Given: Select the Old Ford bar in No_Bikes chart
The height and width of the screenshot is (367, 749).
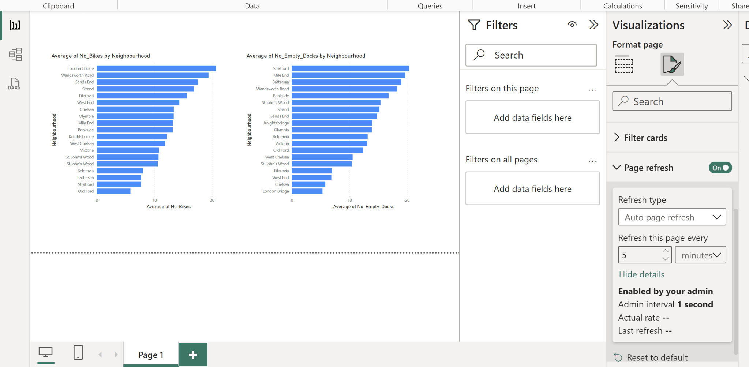Looking at the screenshot, I should (113, 191).
